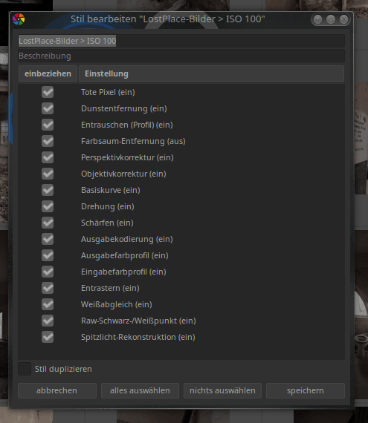This screenshot has height=423, width=368.
Task: Select the Farbsaum-Entfernung (aus) text
Action: click(x=133, y=141)
